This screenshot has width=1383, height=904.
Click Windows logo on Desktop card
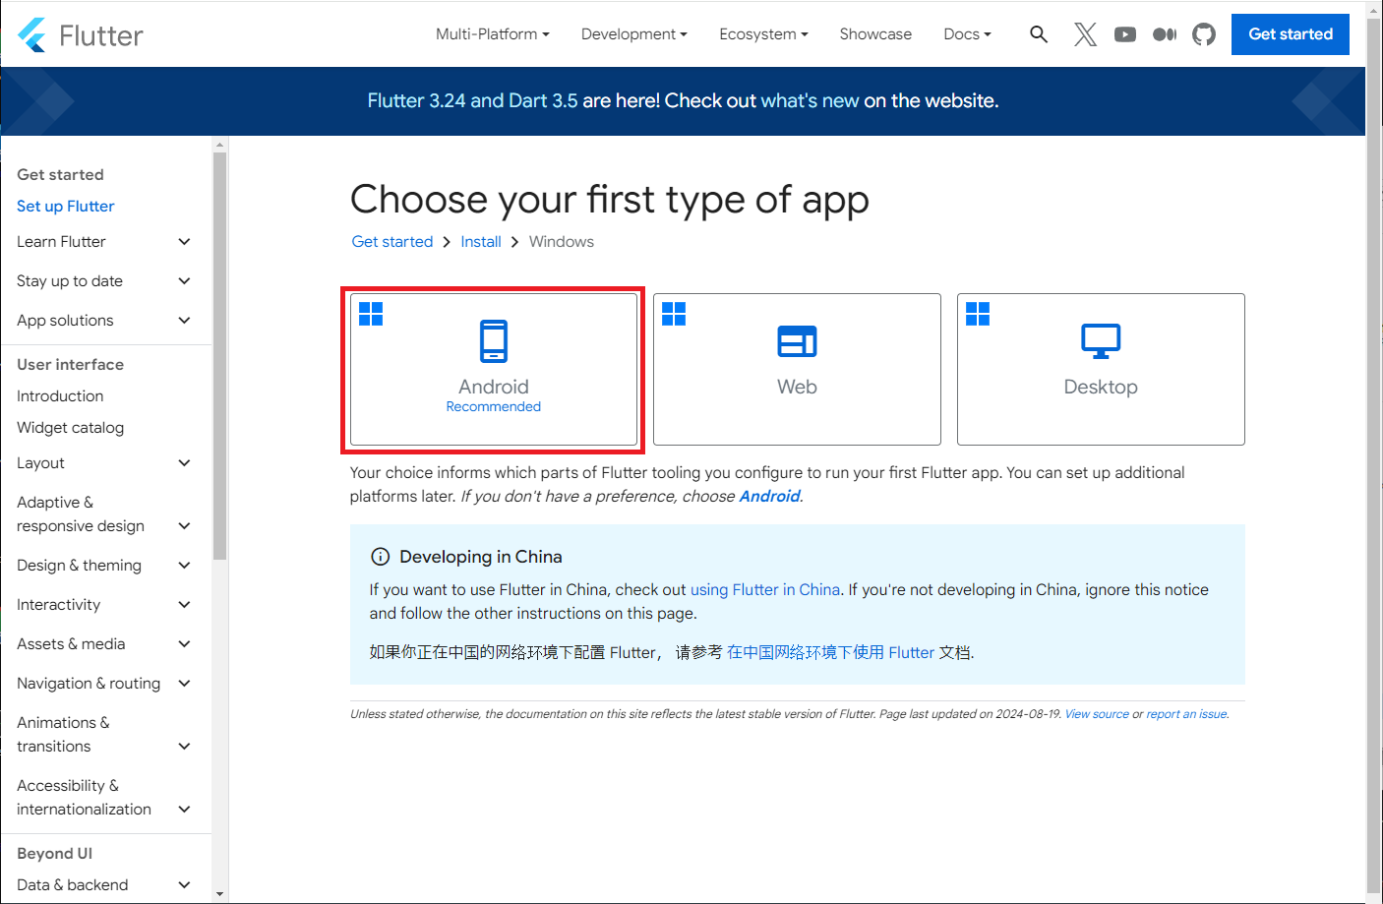pyautogui.click(x=978, y=314)
